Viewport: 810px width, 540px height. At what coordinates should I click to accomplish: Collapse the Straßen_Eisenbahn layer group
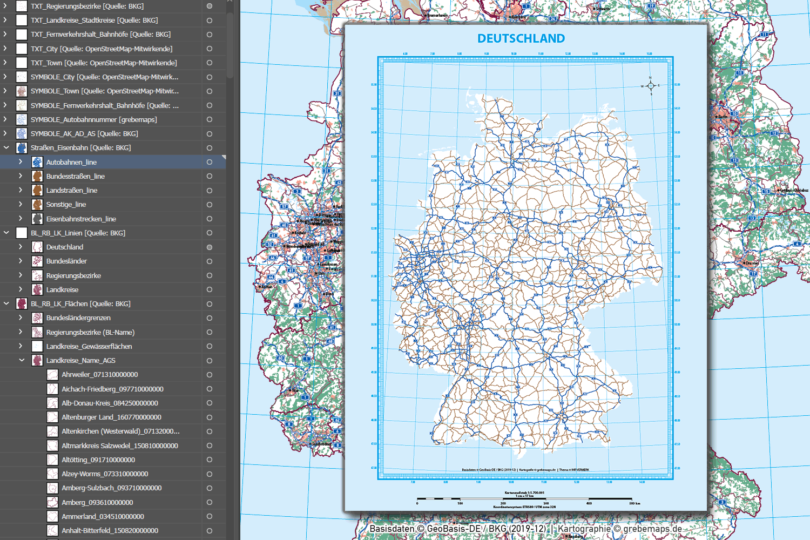pyautogui.click(x=6, y=148)
